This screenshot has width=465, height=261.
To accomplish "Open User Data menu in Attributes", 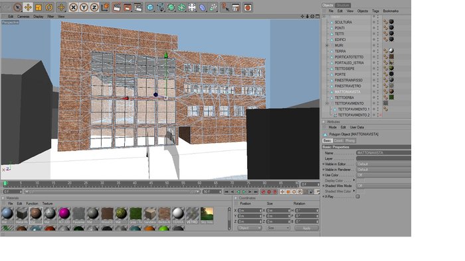I will click(x=357, y=127).
